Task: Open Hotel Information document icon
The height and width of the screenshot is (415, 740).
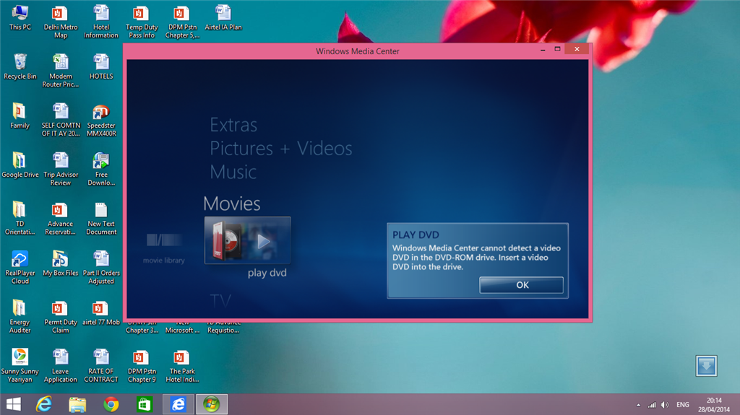Action: point(101,22)
